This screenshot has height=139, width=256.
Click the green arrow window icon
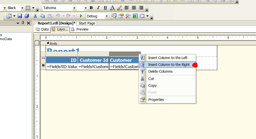pos(135,16)
